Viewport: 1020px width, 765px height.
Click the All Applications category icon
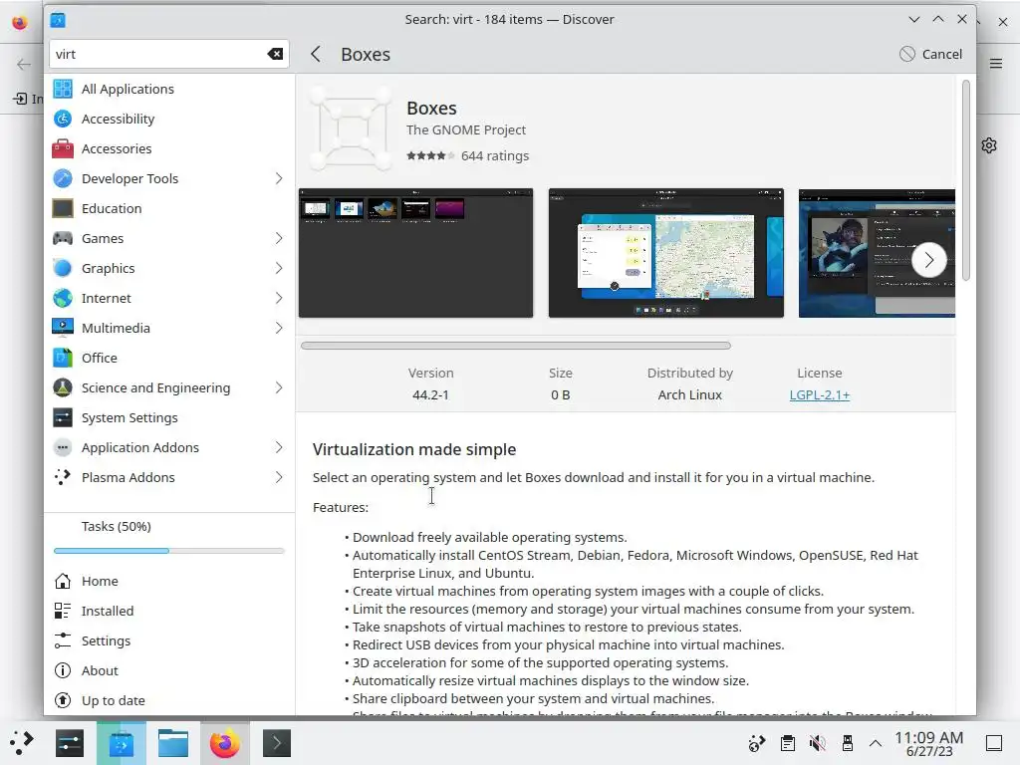click(63, 89)
